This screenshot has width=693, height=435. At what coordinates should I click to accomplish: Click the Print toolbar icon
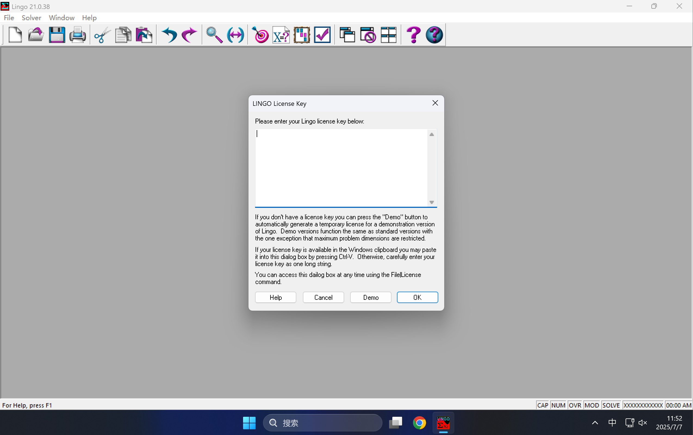tap(77, 35)
